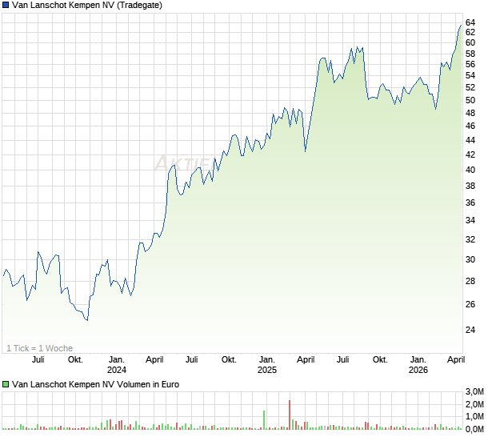Click the price axis label 46
Image resolution: width=496 pixels, height=437 pixels.
click(x=470, y=126)
